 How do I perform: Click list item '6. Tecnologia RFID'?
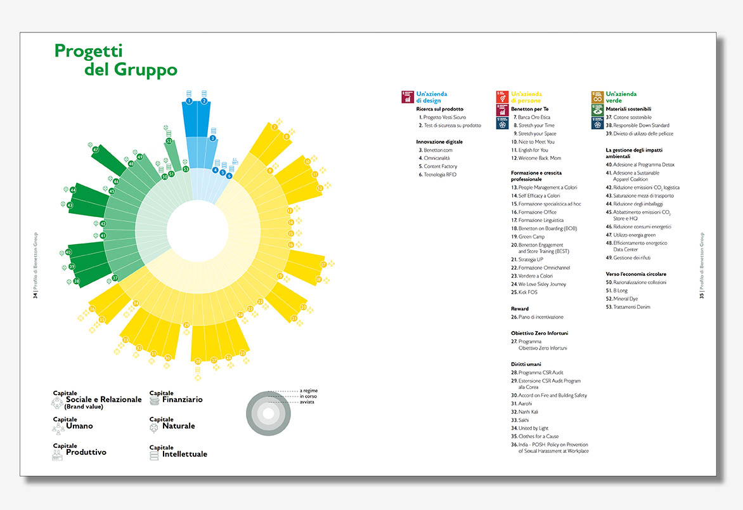(x=437, y=174)
